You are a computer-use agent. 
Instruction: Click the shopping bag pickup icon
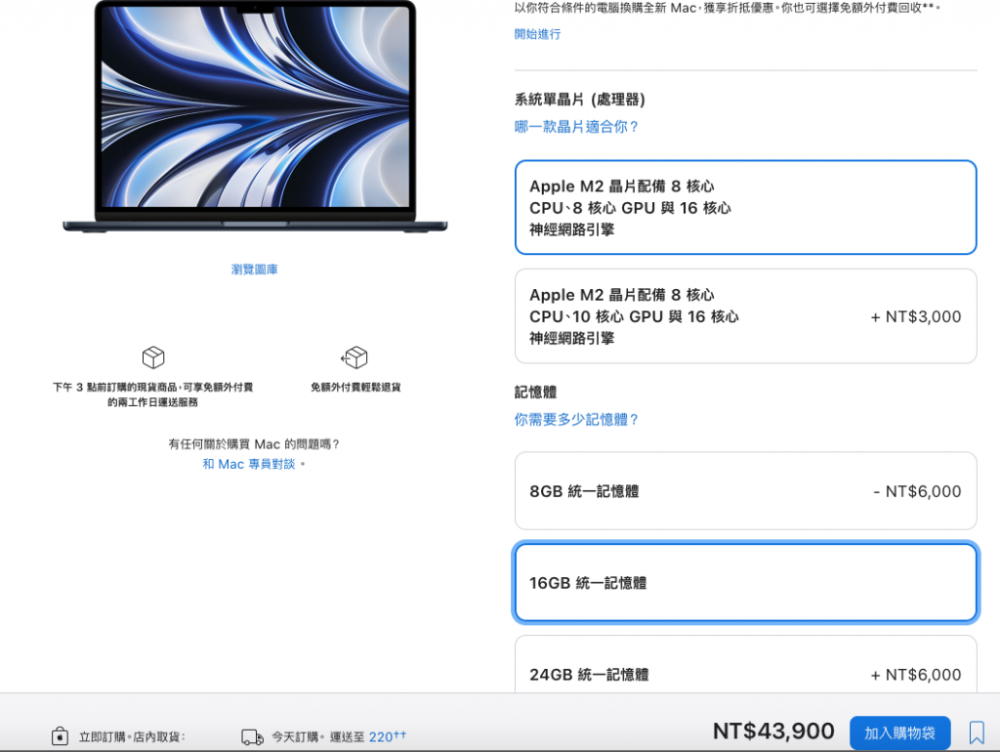60,736
